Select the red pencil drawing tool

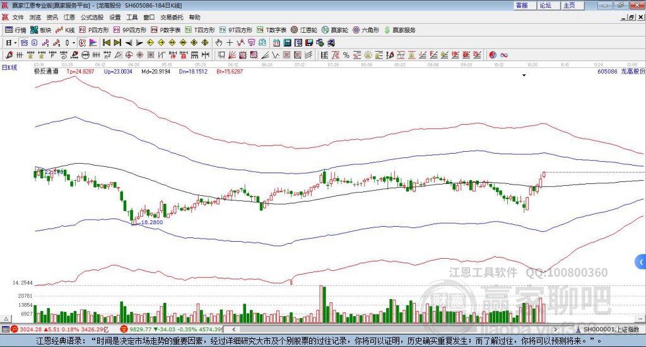(9, 55)
